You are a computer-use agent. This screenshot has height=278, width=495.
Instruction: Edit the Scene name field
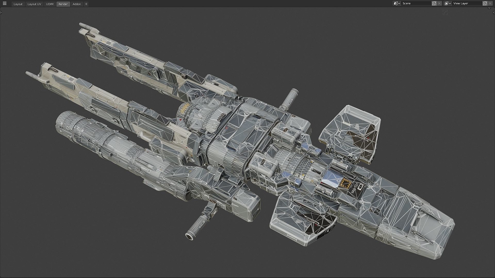(416, 3)
